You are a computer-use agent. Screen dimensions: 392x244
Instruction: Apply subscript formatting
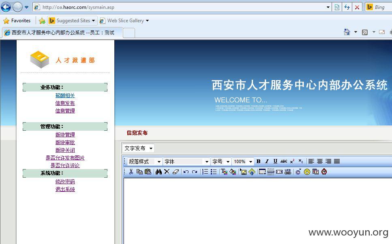(301, 161)
